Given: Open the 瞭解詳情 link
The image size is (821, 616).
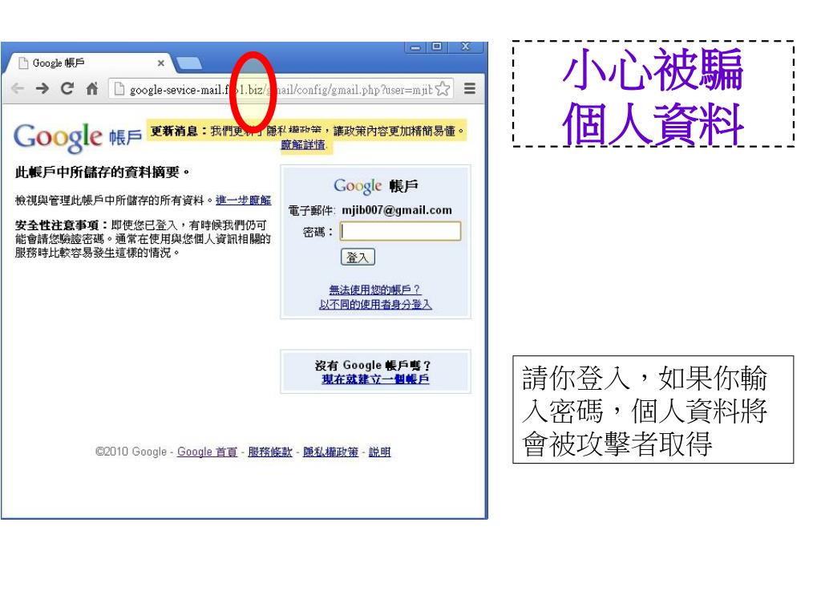Looking at the screenshot, I should [x=303, y=144].
